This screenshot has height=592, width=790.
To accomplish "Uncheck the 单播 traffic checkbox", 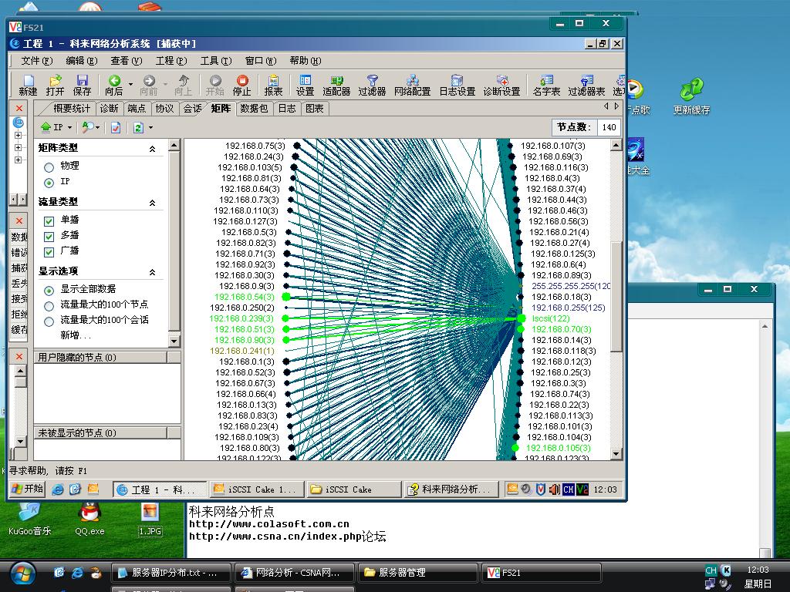I will tap(49, 220).
